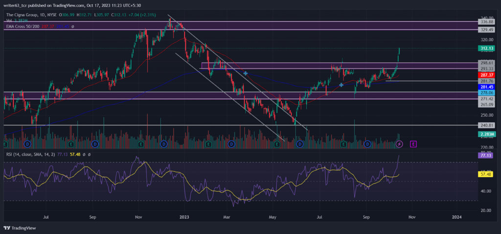Open the November 2022 earnings E marker
The image size is (501, 234).
tap(141, 144)
